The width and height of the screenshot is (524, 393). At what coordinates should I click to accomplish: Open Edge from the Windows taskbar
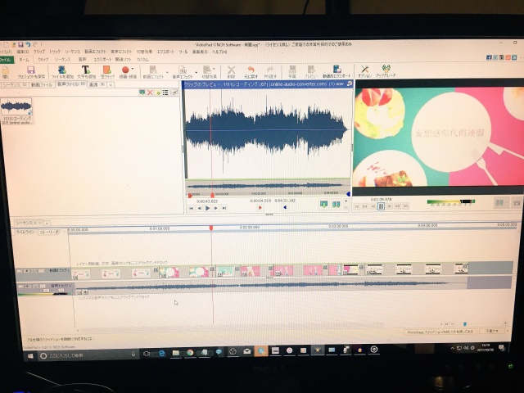[x=161, y=353]
